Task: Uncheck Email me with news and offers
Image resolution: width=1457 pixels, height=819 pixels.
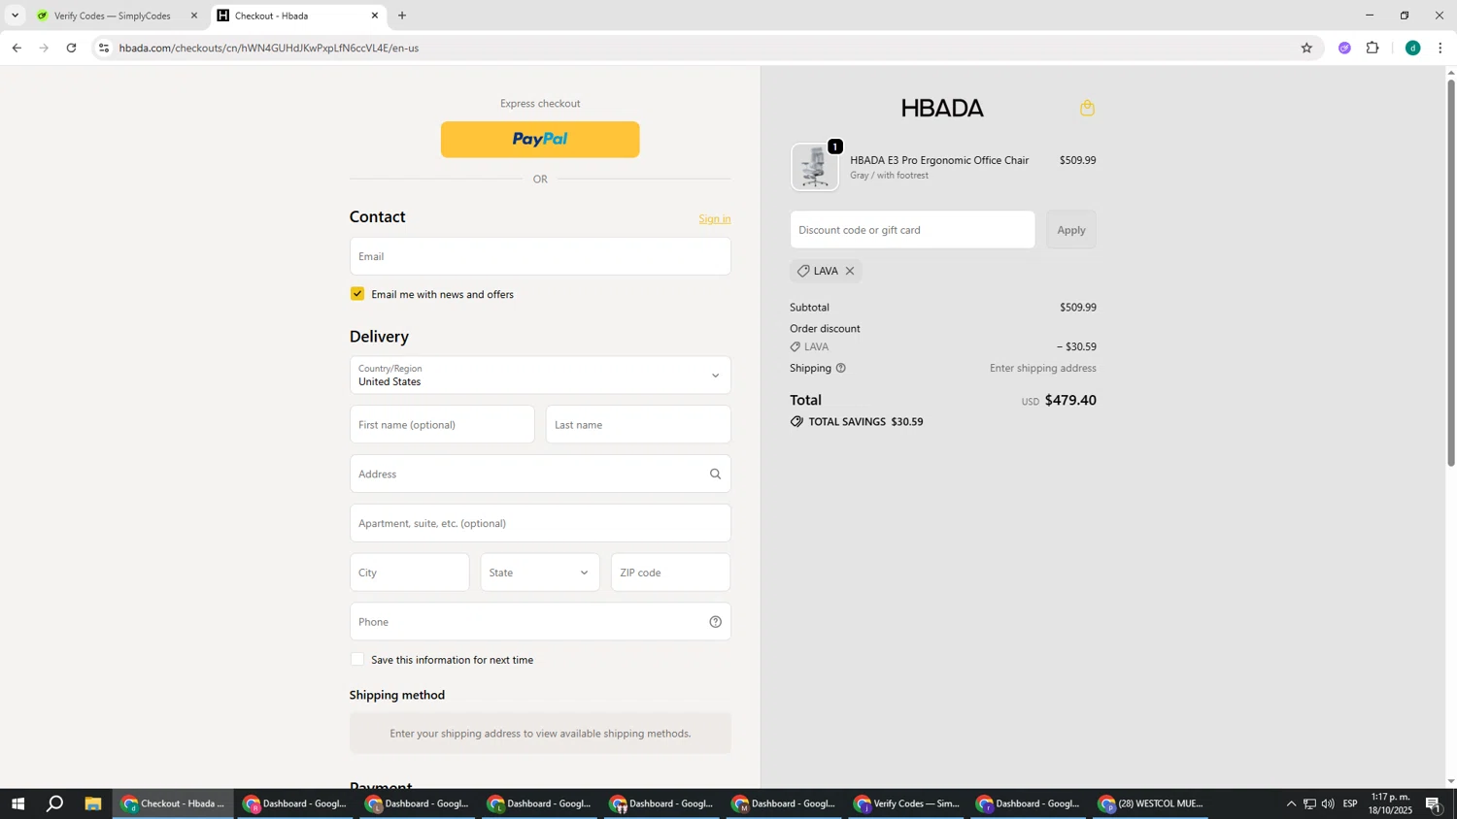Action: 357,294
